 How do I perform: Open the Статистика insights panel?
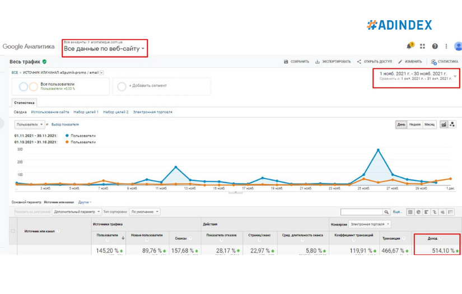coord(445,62)
